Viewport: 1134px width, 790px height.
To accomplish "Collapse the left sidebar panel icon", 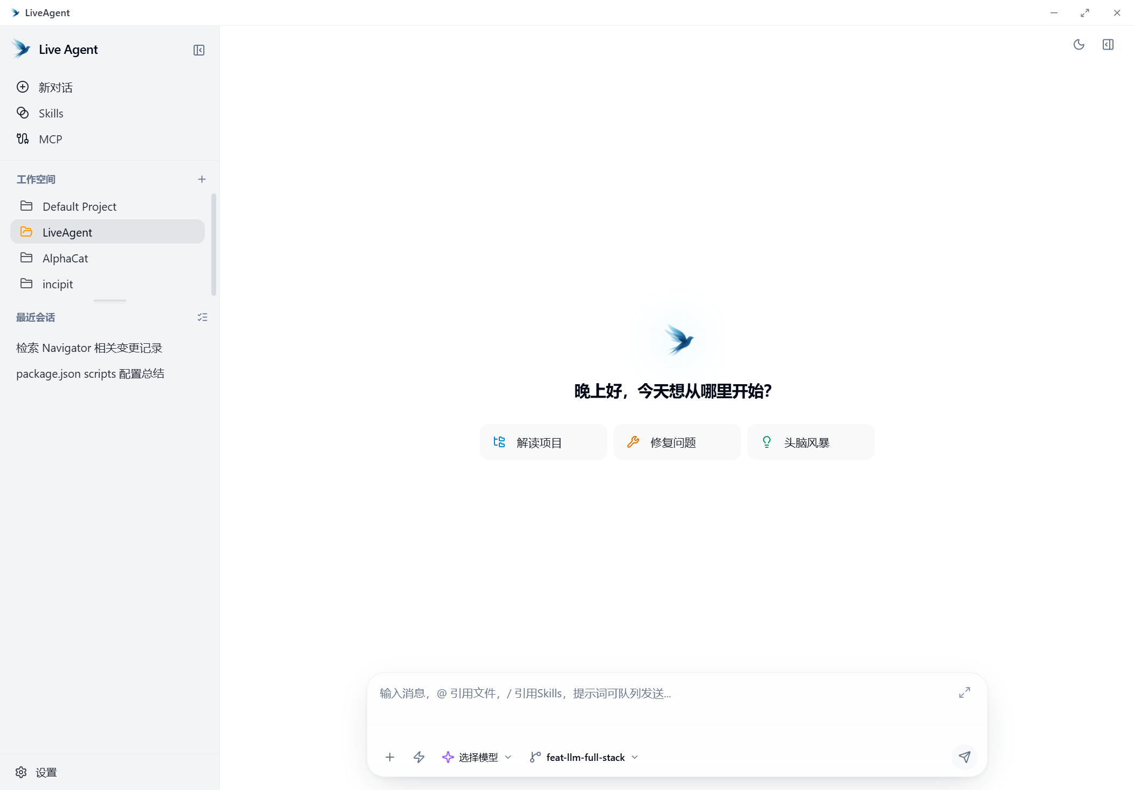I will pos(199,50).
